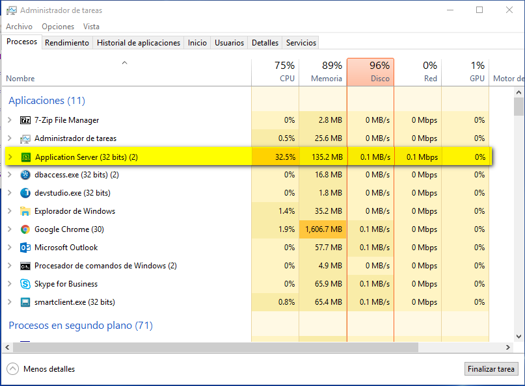Sort by the Nombre column header
The width and height of the screenshot is (525, 386).
coord(127,72)
